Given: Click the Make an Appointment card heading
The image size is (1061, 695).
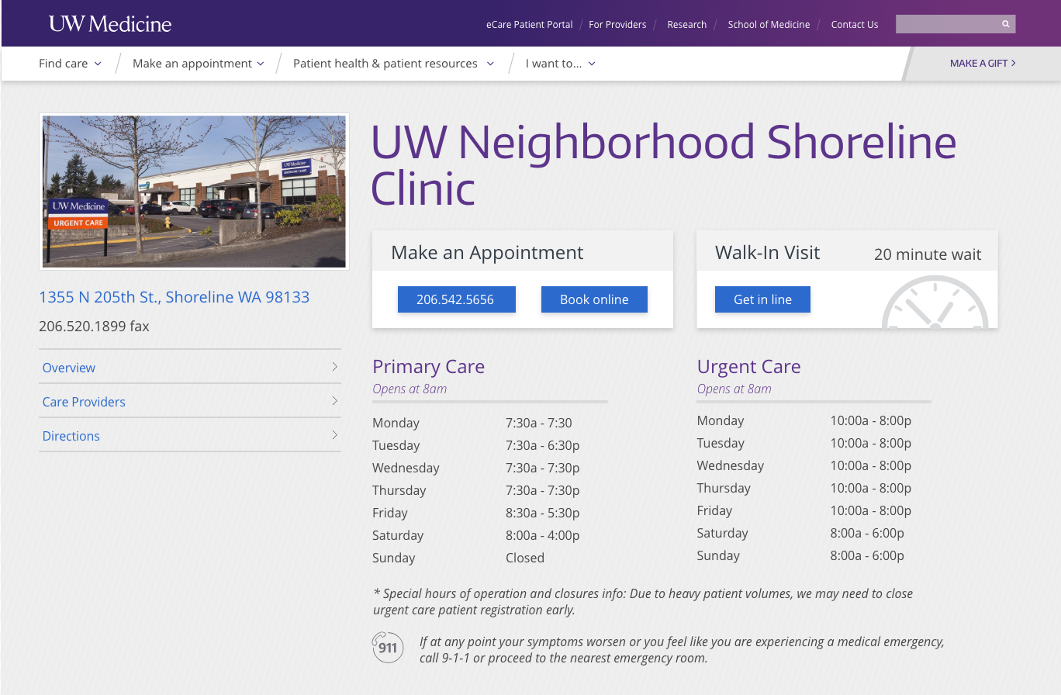Looking at the screenshot, I should point(487,253).
